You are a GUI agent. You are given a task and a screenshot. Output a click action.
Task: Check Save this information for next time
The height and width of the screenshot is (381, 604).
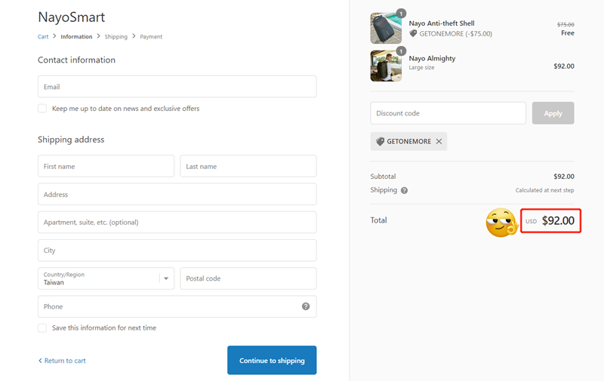click(x=42, y=327)
